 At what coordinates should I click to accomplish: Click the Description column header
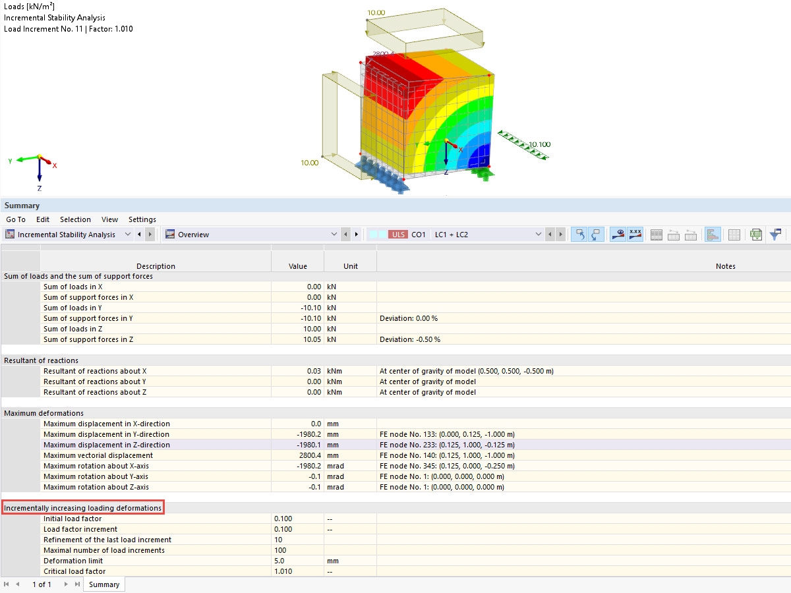156,266
